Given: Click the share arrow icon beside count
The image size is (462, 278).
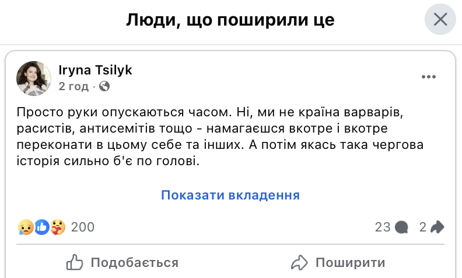Looking at the screenshot, I should click(437, 227).
